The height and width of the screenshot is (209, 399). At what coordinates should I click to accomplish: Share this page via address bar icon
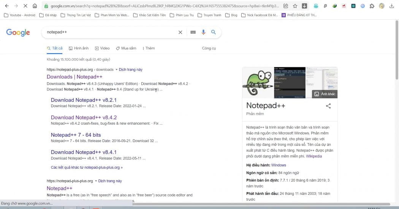click(x=286, y=6)
